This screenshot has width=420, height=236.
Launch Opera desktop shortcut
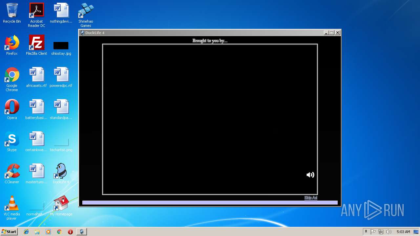12,109
